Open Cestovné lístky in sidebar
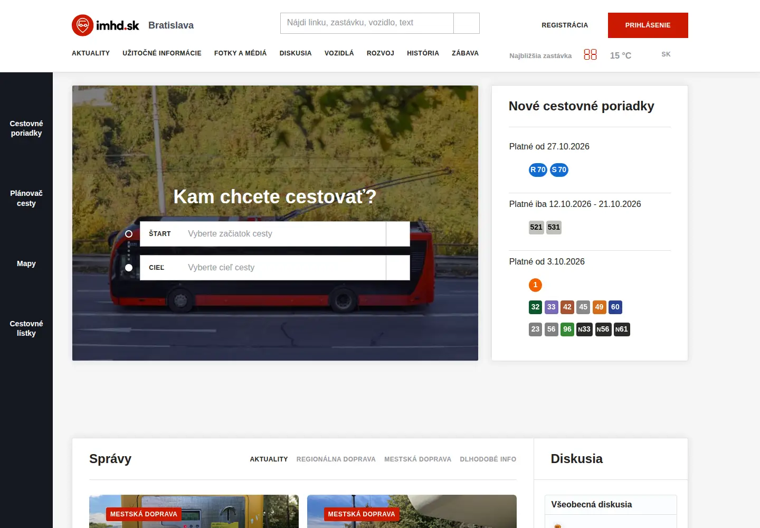 point(26,328)
